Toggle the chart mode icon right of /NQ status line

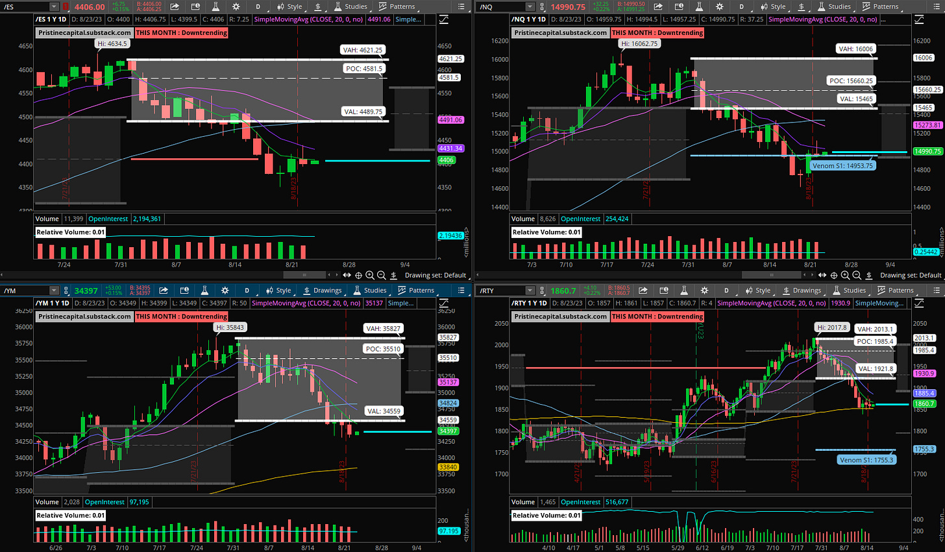pos(918,19)
